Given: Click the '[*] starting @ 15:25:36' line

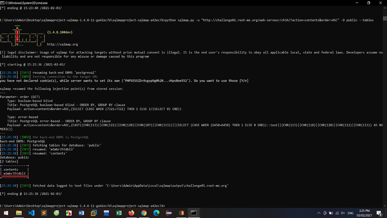Looking at the screenshot, I should [x=32, y=64].
